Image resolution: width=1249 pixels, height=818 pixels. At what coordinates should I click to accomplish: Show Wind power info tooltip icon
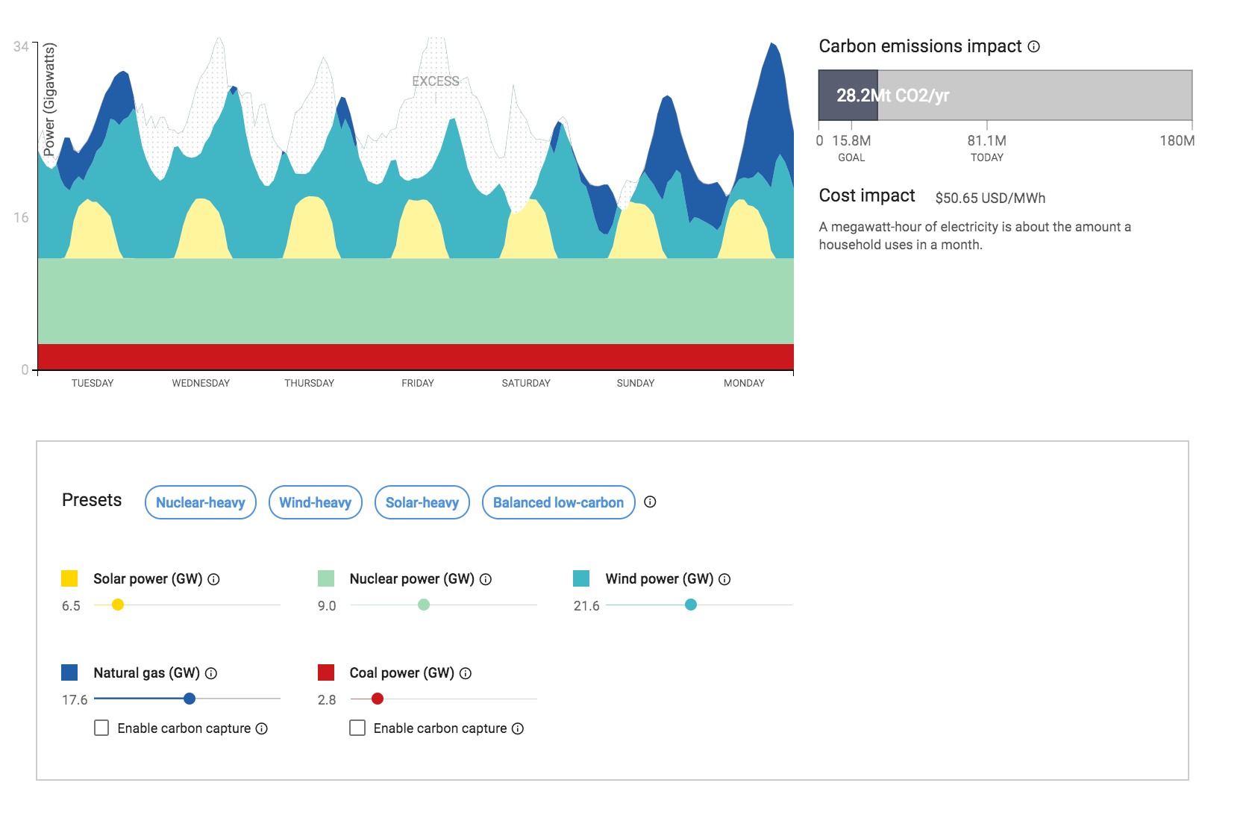[724, 579]
